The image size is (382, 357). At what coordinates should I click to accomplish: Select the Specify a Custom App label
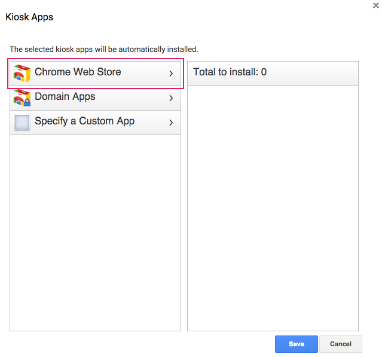point(84,121)
